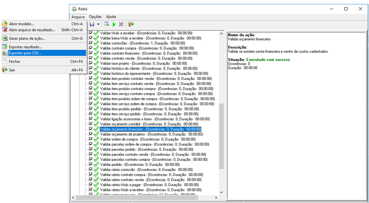Screen dimensions: 369x203
Task: Uncheck the Validar título a receber checkbox
Action: click(91, 33)
